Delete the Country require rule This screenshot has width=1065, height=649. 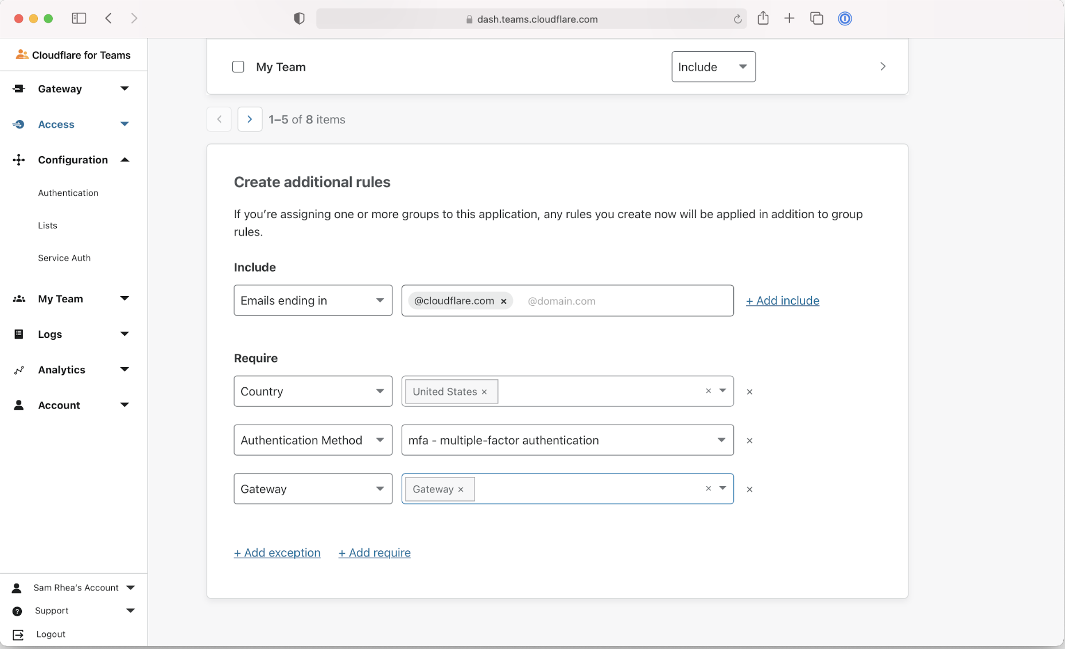[749, 392]
